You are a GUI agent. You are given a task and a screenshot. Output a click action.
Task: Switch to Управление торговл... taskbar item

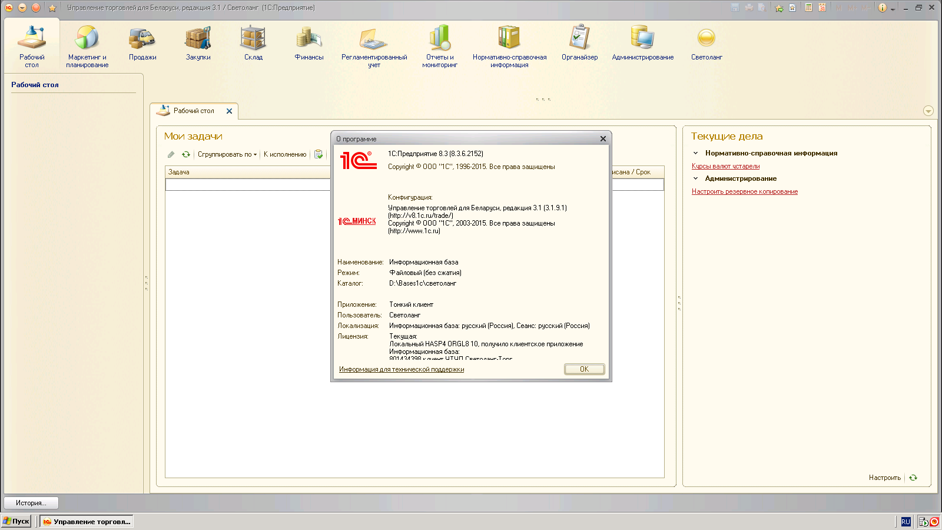coord(87,521)
